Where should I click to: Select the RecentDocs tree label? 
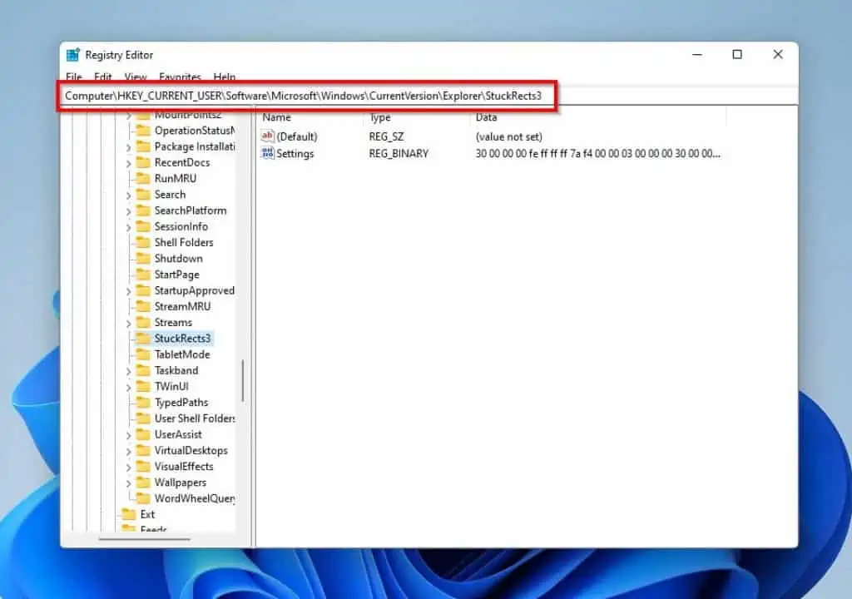182,162
